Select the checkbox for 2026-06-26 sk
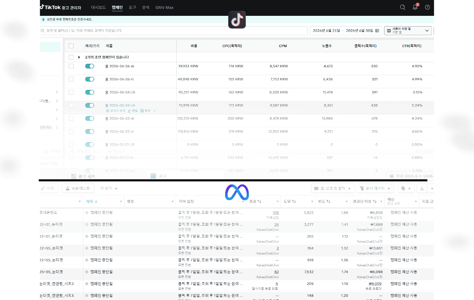Viewport: 474px width, 300px height. 71,66
